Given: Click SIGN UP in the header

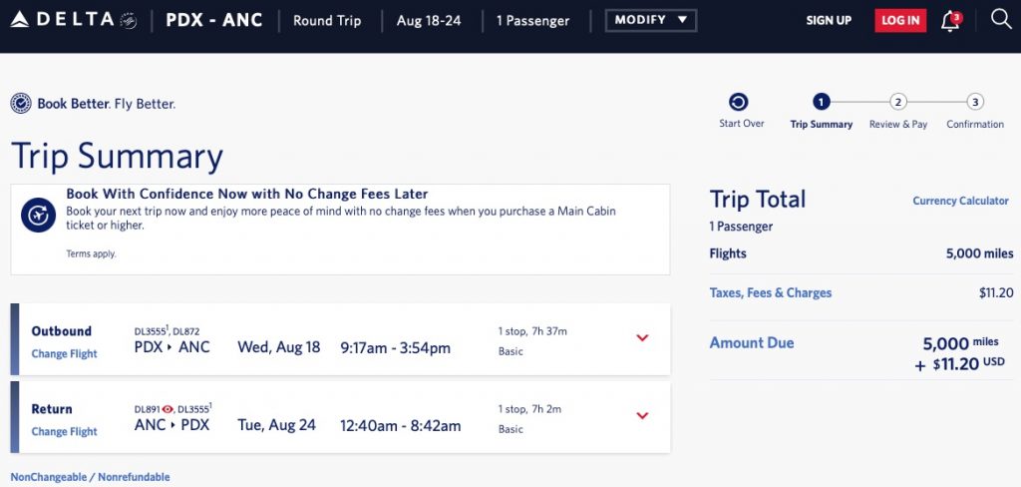Looking at the screenshot, I should [x=829, y=21].
